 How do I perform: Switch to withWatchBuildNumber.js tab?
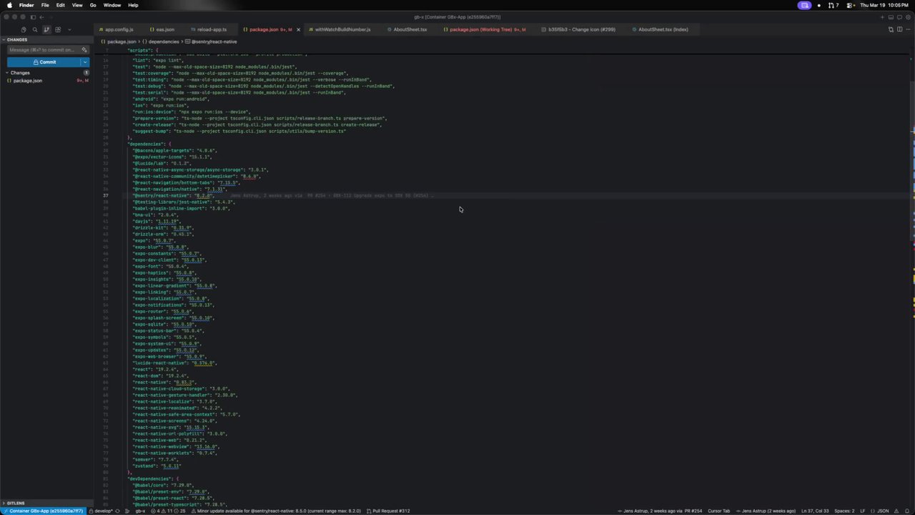point(342,29)
